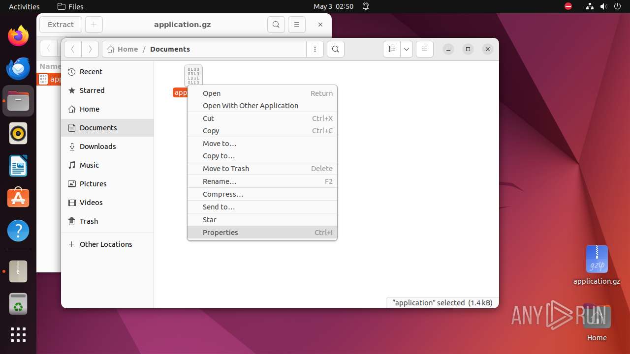630x354 pixels.
Task: Choose Send to… option
Action: (262, 207)
